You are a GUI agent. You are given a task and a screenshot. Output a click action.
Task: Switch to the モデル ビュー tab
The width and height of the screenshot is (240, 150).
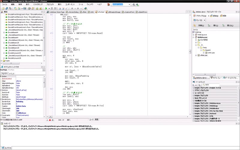pos(216,78)
